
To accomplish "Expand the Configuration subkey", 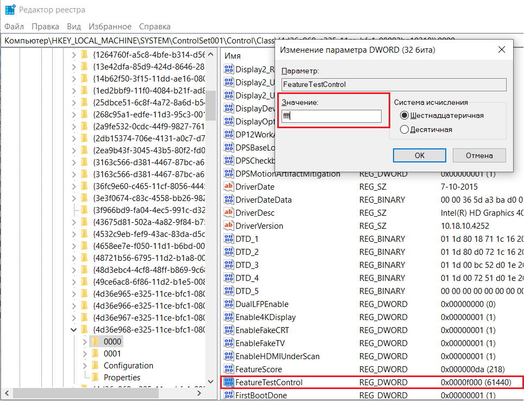I will point(85,366).
